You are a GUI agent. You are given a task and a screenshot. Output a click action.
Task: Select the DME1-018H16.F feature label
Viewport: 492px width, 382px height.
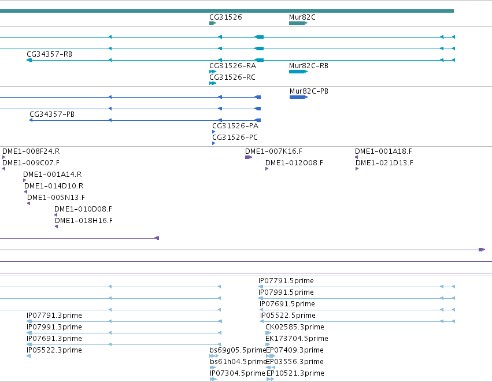pyautogui.click(x=84, y=221)
